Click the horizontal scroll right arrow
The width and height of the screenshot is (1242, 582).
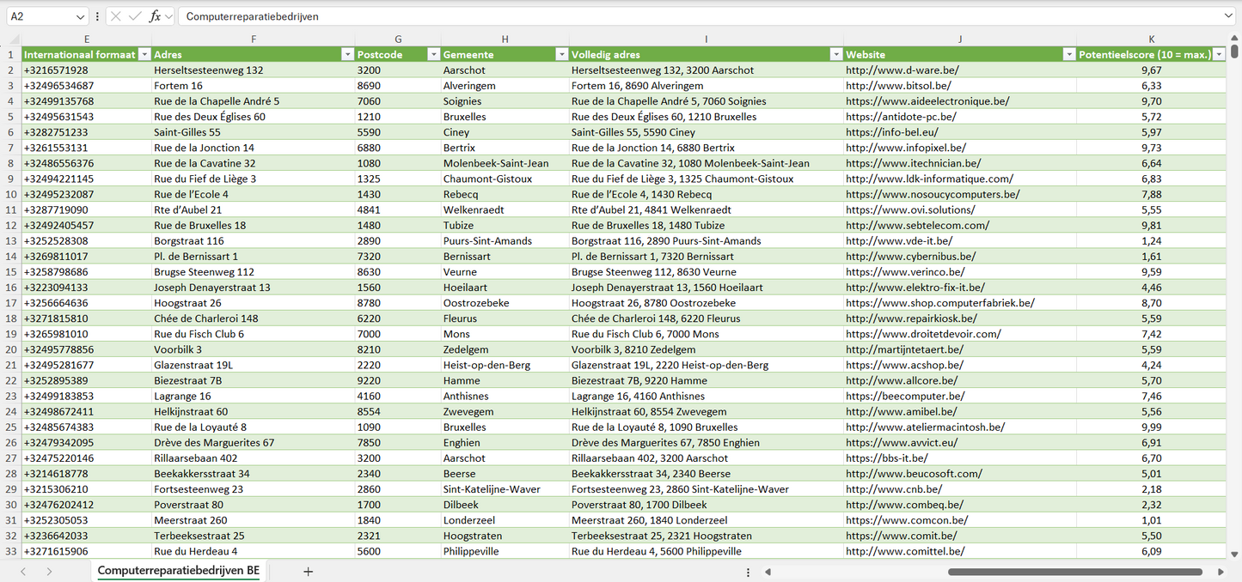[x=1221, y=572]
